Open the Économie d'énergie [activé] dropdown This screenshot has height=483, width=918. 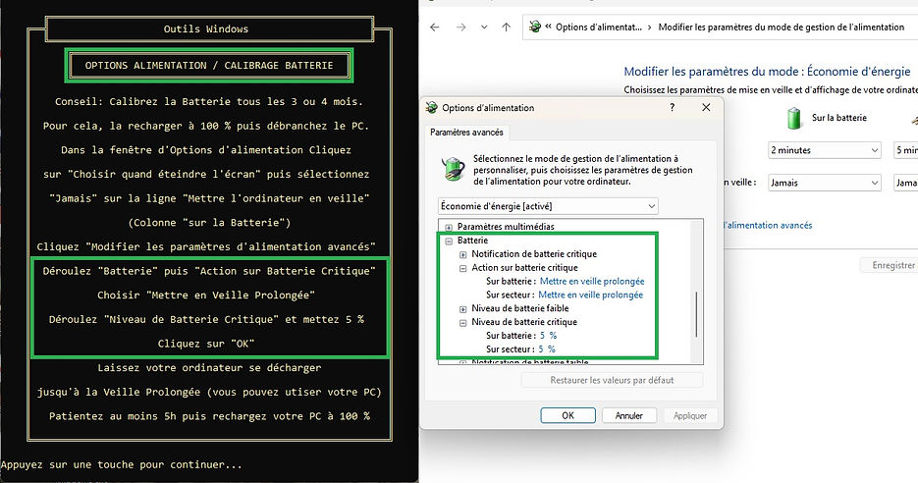(548, 206)
